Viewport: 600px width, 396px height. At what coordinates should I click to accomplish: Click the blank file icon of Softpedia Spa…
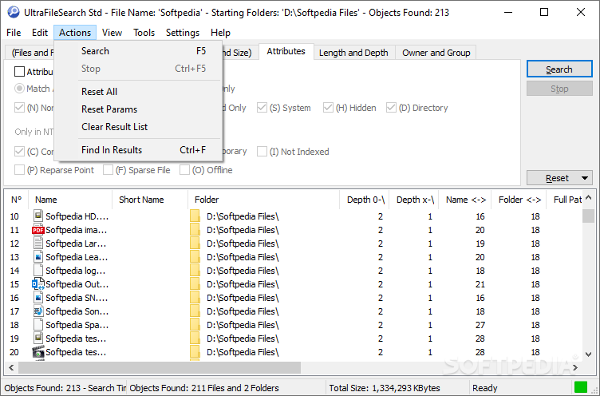pos(37,325)
